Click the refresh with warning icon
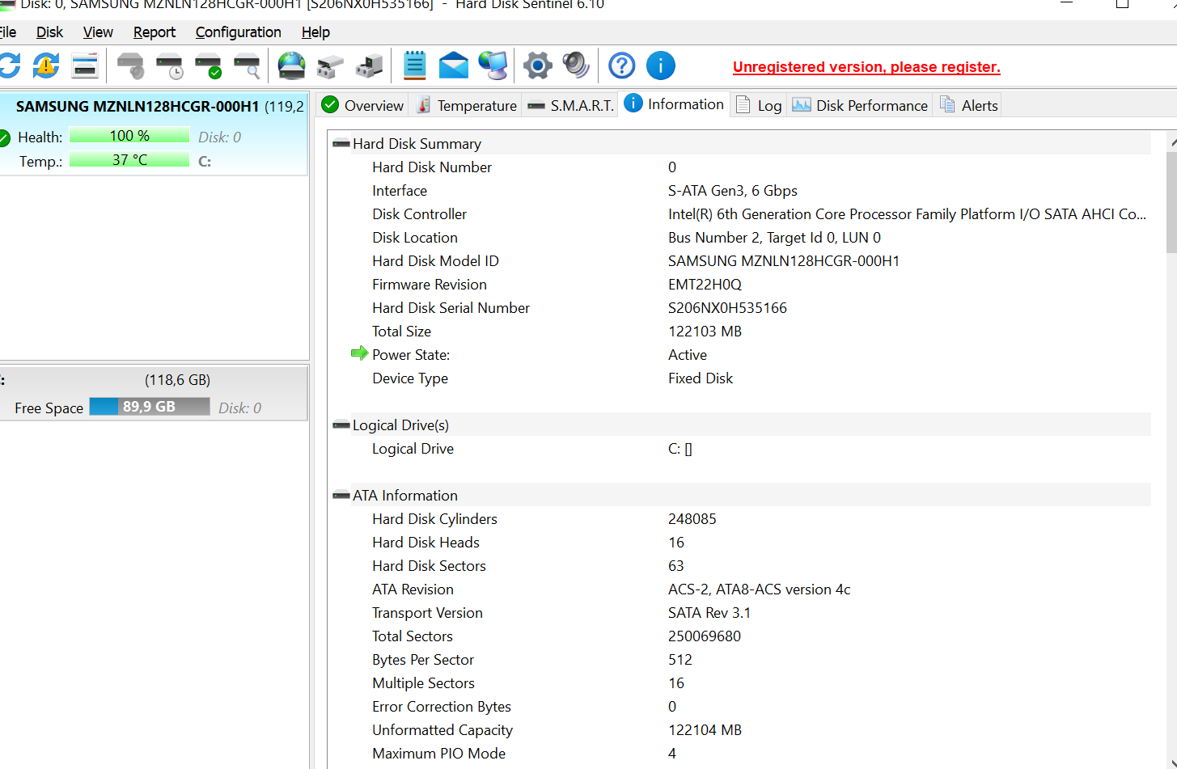The image size is (1177, 769). click(x=46, y=65)
